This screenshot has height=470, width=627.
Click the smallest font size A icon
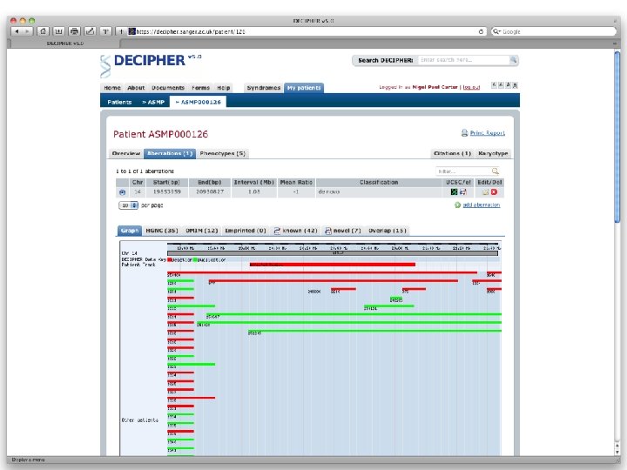coord(494,85)
